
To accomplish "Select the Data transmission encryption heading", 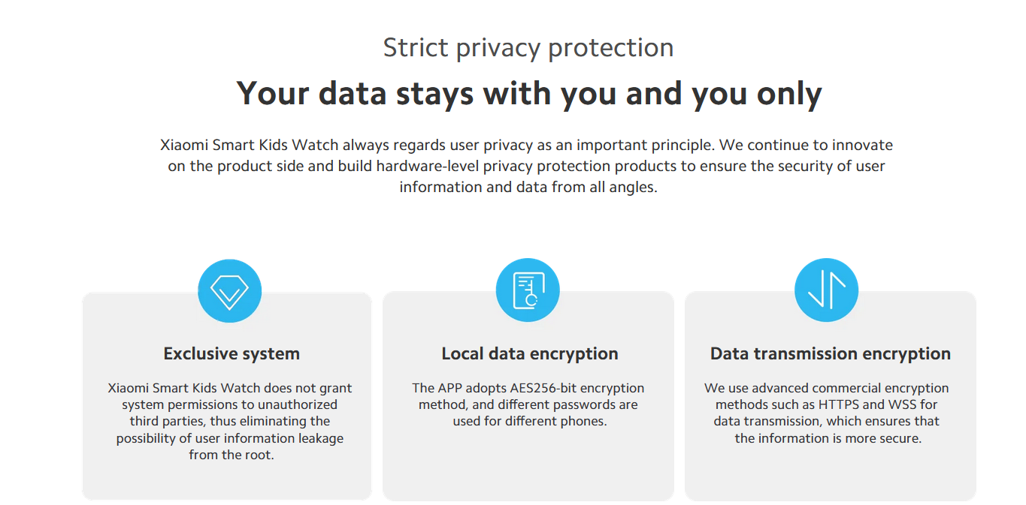I will 831,353.
